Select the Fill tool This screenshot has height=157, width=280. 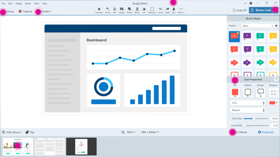point(144,10)
